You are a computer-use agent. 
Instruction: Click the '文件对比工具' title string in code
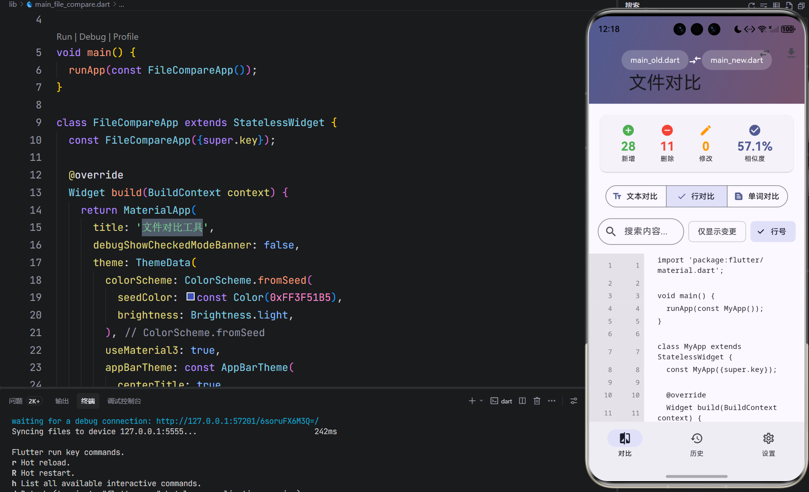172,227
